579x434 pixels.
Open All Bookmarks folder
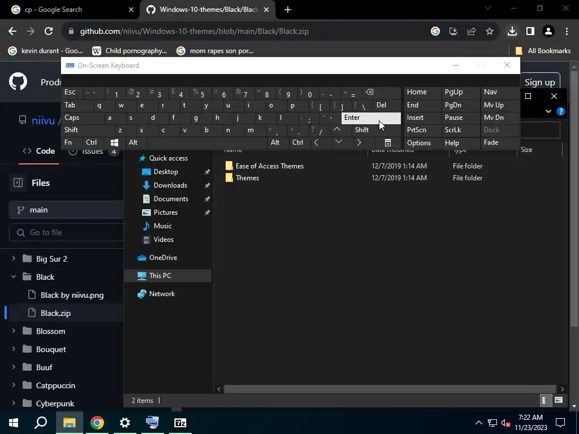click(543, 51)
